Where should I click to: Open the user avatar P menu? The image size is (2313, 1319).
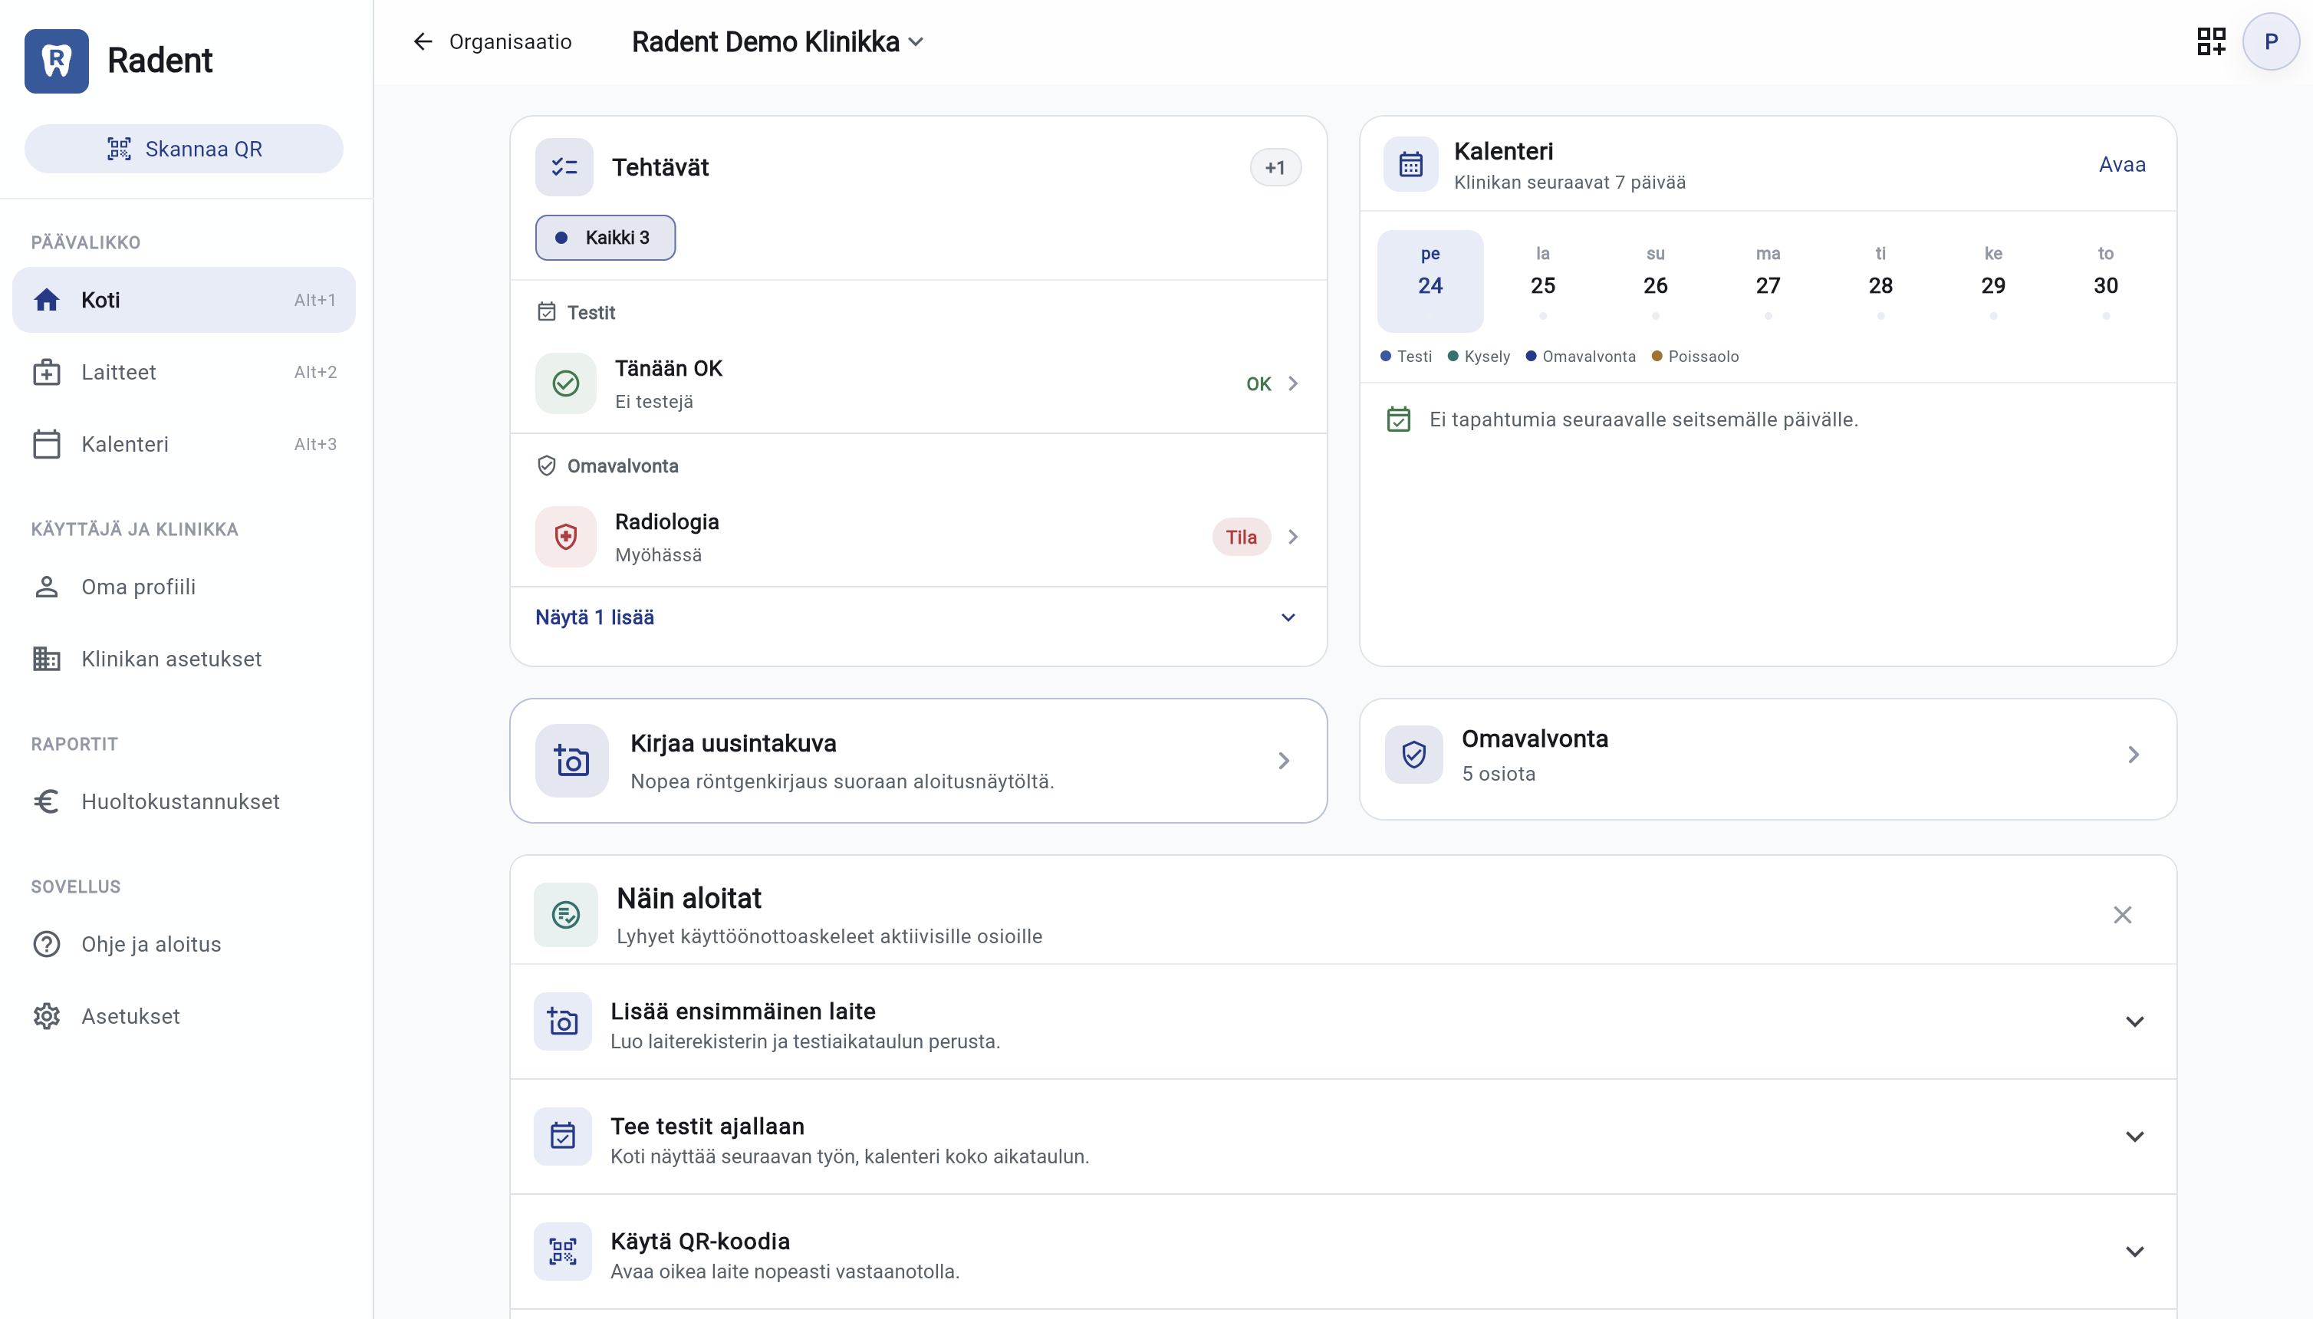2270,41
